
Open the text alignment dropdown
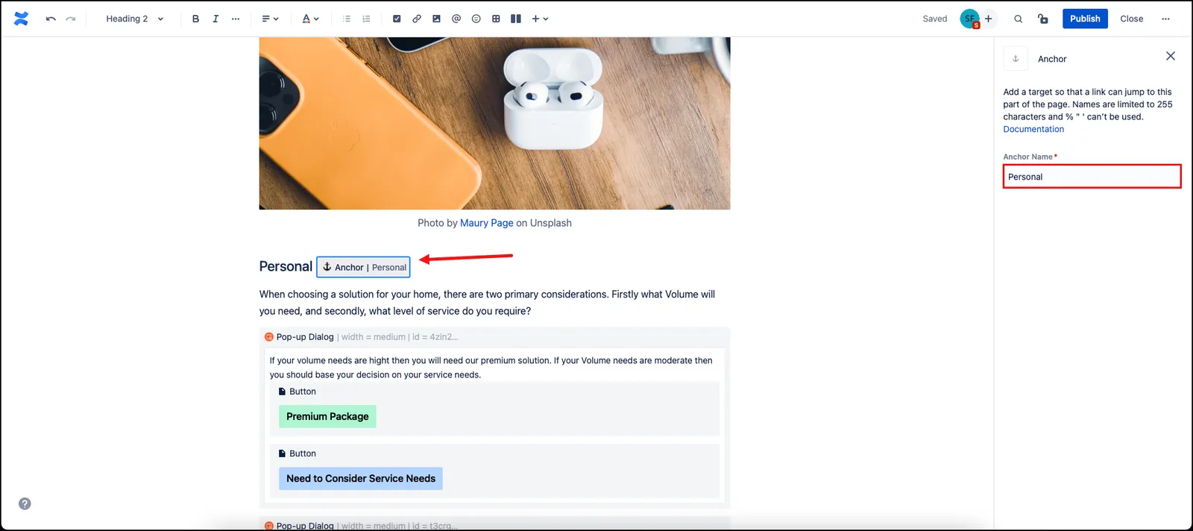[x=270, y=19]
